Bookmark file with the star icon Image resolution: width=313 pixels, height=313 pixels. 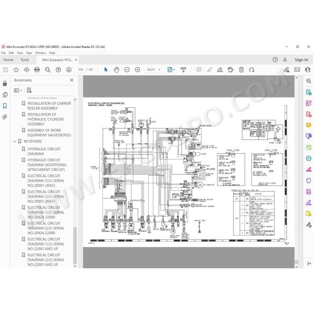coord(16,70)
